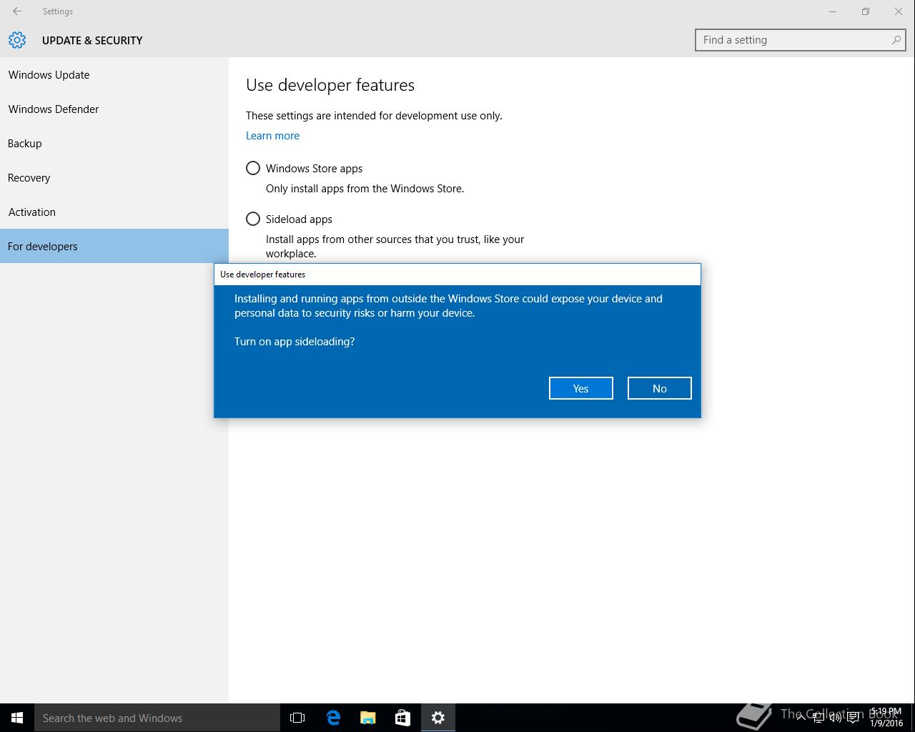Viewport: 915px width, 732px height.
Task: Click 'UPDATE & SECURITY' header text
Action: (x=92, y=41)
